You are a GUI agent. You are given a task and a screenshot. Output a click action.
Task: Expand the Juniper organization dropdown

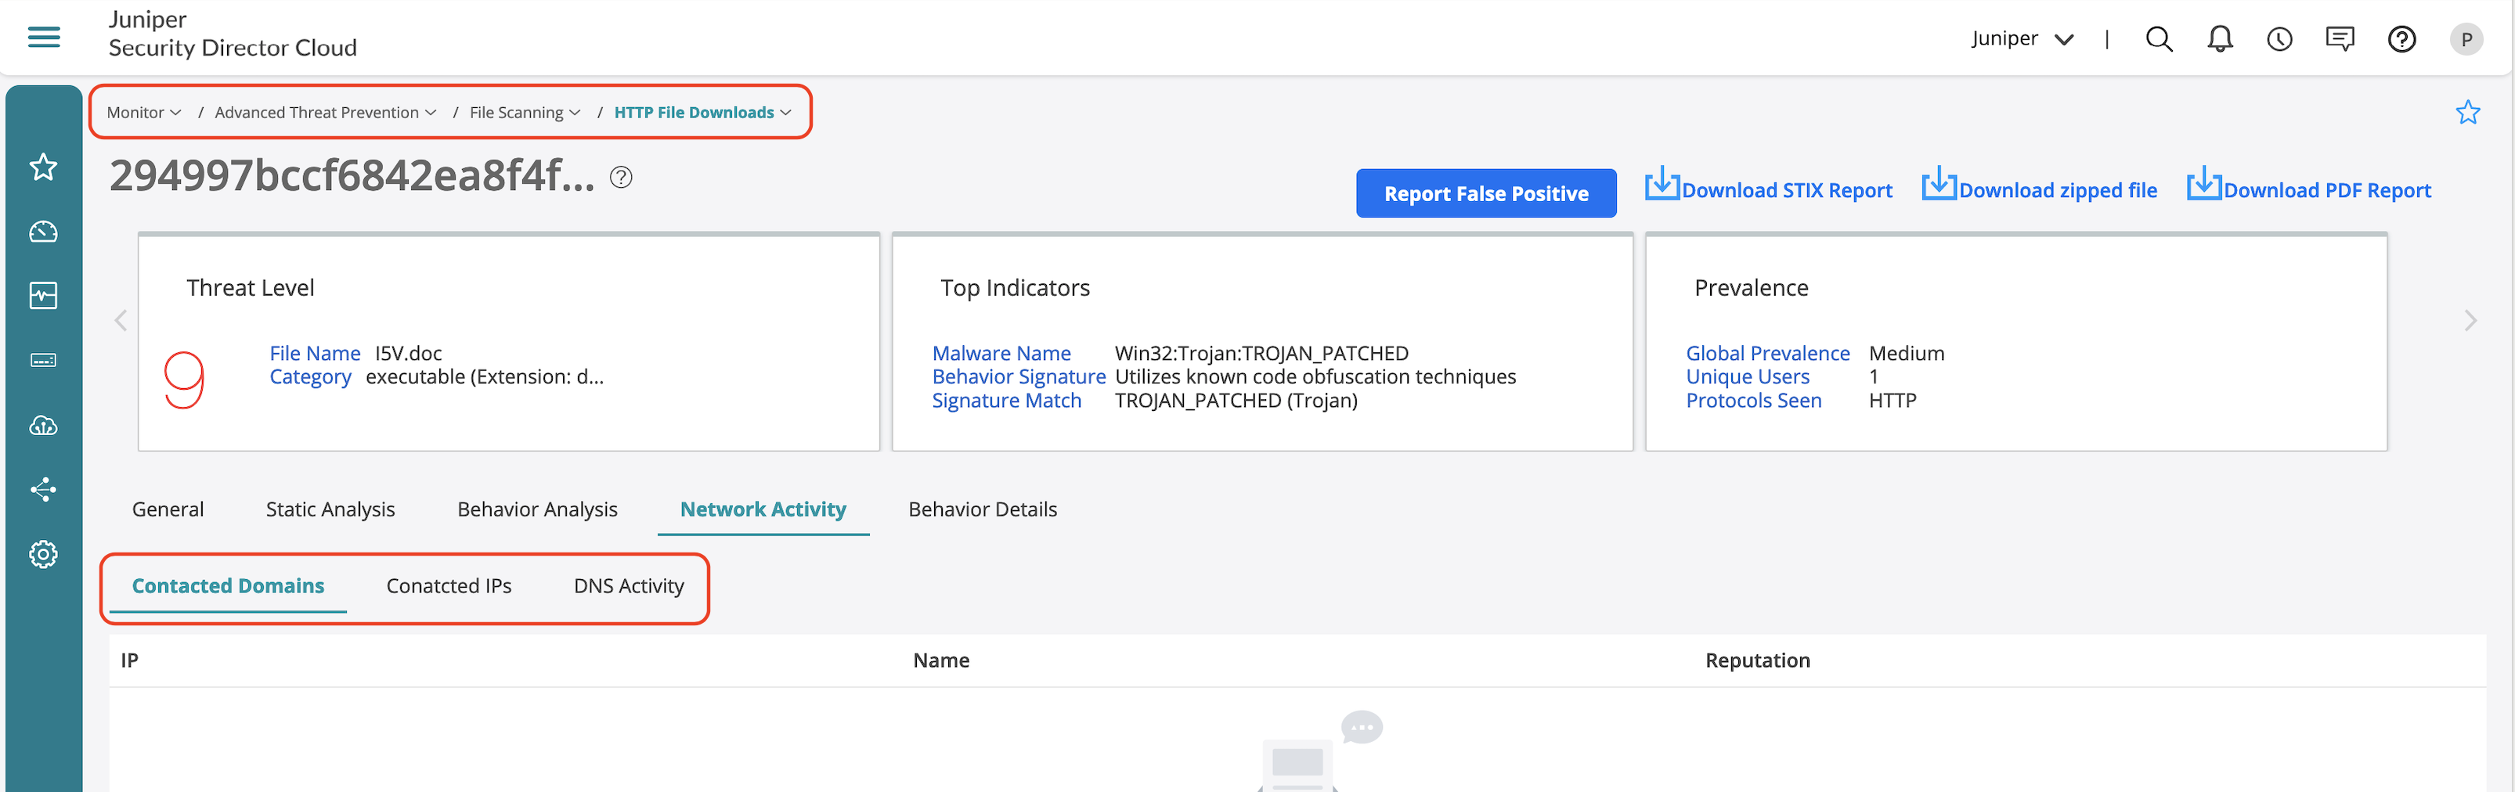point(2021,39)
